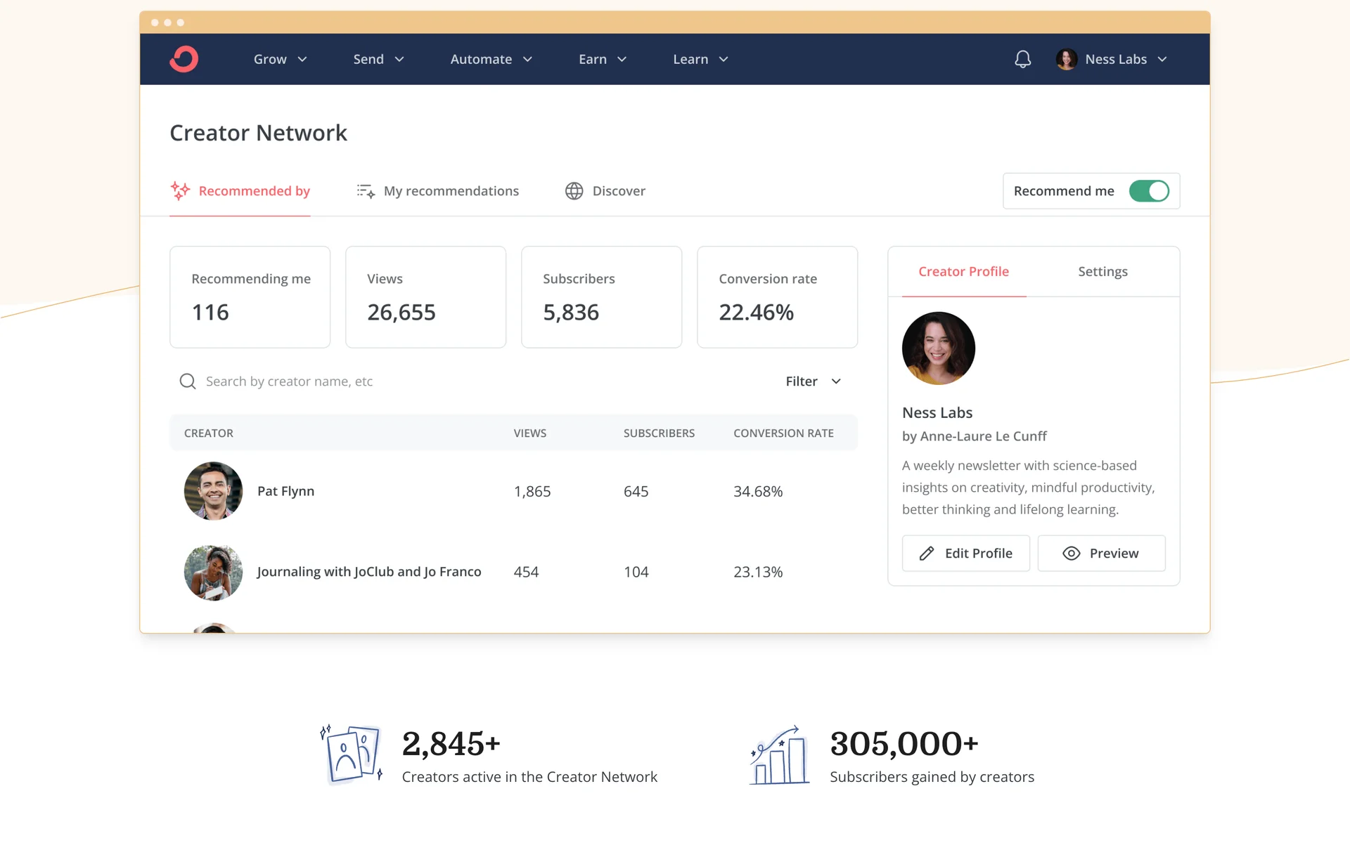Click the search magnifier icon
1350x843 pixels.
(188, 381)
